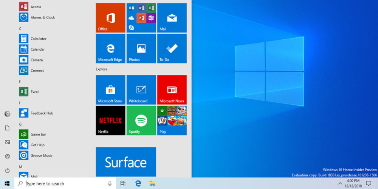Viewport: 378px width, 189px height.
Task: Launch the Netflix tile
Action: (110, 121)
